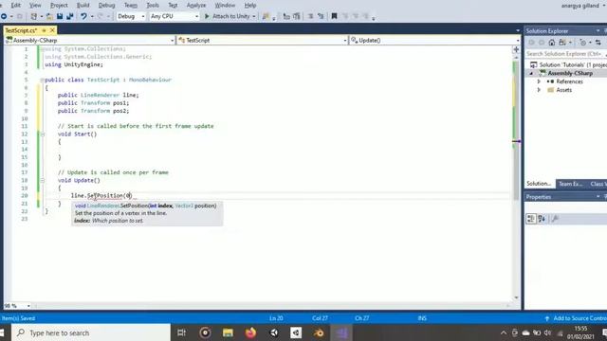This screenshot has width=607, height=341.
Task: Open the Solution Explorer window options arrow
Action: (598, 31)
